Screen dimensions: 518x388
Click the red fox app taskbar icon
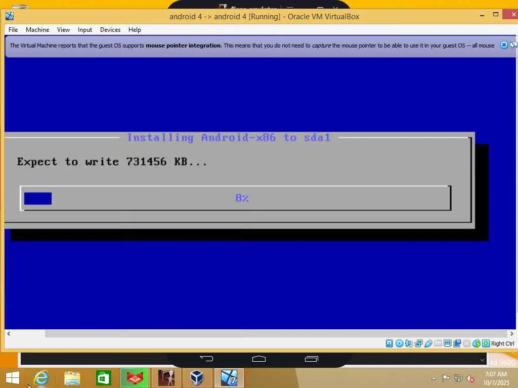(135, 378)
